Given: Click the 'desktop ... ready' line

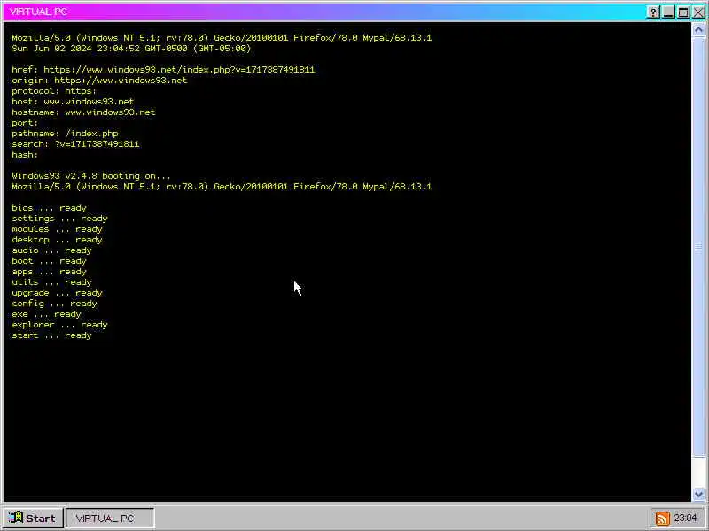Looking at the screenshot, I should [57, 240].
